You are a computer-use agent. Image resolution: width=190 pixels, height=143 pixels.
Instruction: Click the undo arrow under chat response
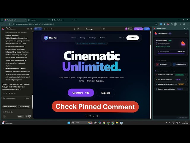(x=4, y=93)
